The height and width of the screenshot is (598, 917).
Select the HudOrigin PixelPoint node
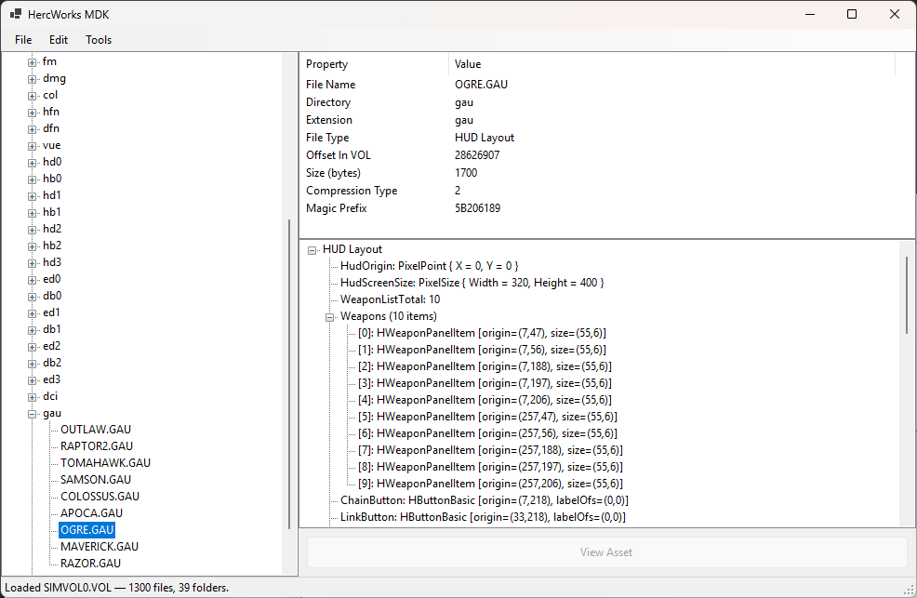(430, 266)
